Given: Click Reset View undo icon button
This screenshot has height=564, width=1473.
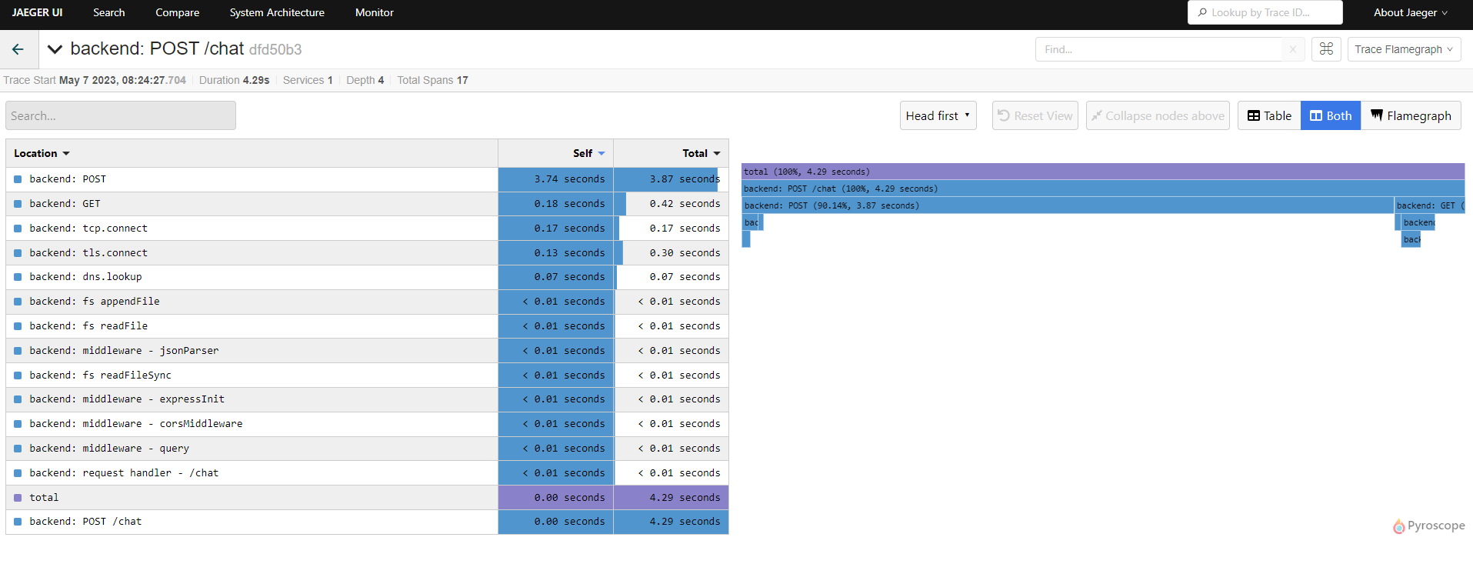Looking at the screenshot, I should [x=1035, y=115].
